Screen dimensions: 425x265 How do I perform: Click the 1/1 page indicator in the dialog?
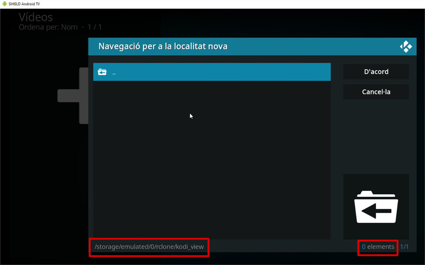(x=404, y=247)
